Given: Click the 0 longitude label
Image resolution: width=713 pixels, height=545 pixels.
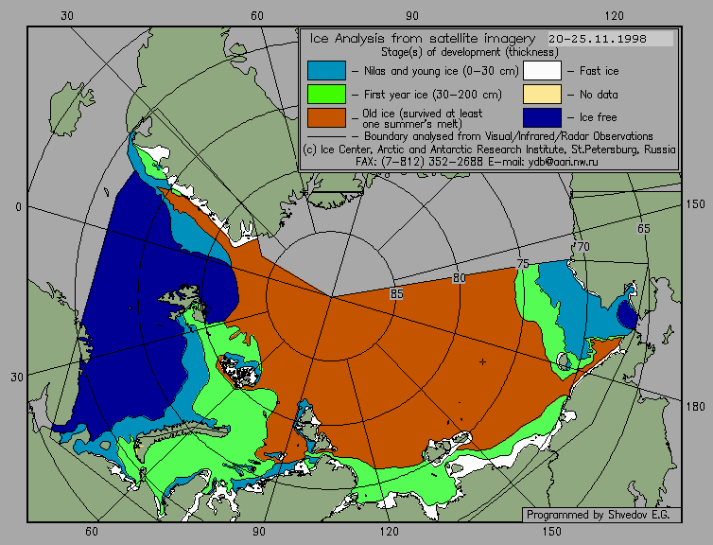Looking at the screenshot, I should pyautogui.click(x=18, y=207).
